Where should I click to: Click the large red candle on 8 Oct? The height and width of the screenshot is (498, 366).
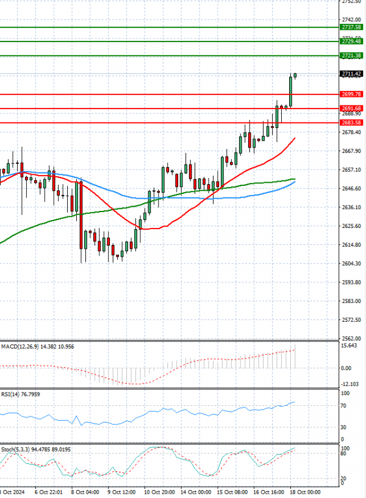tap(81, 215)
